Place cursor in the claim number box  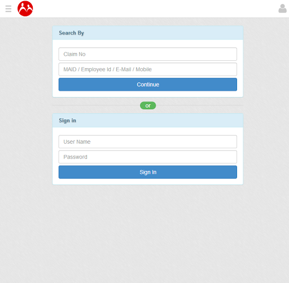pyautogui.click(x=148, y=54)
